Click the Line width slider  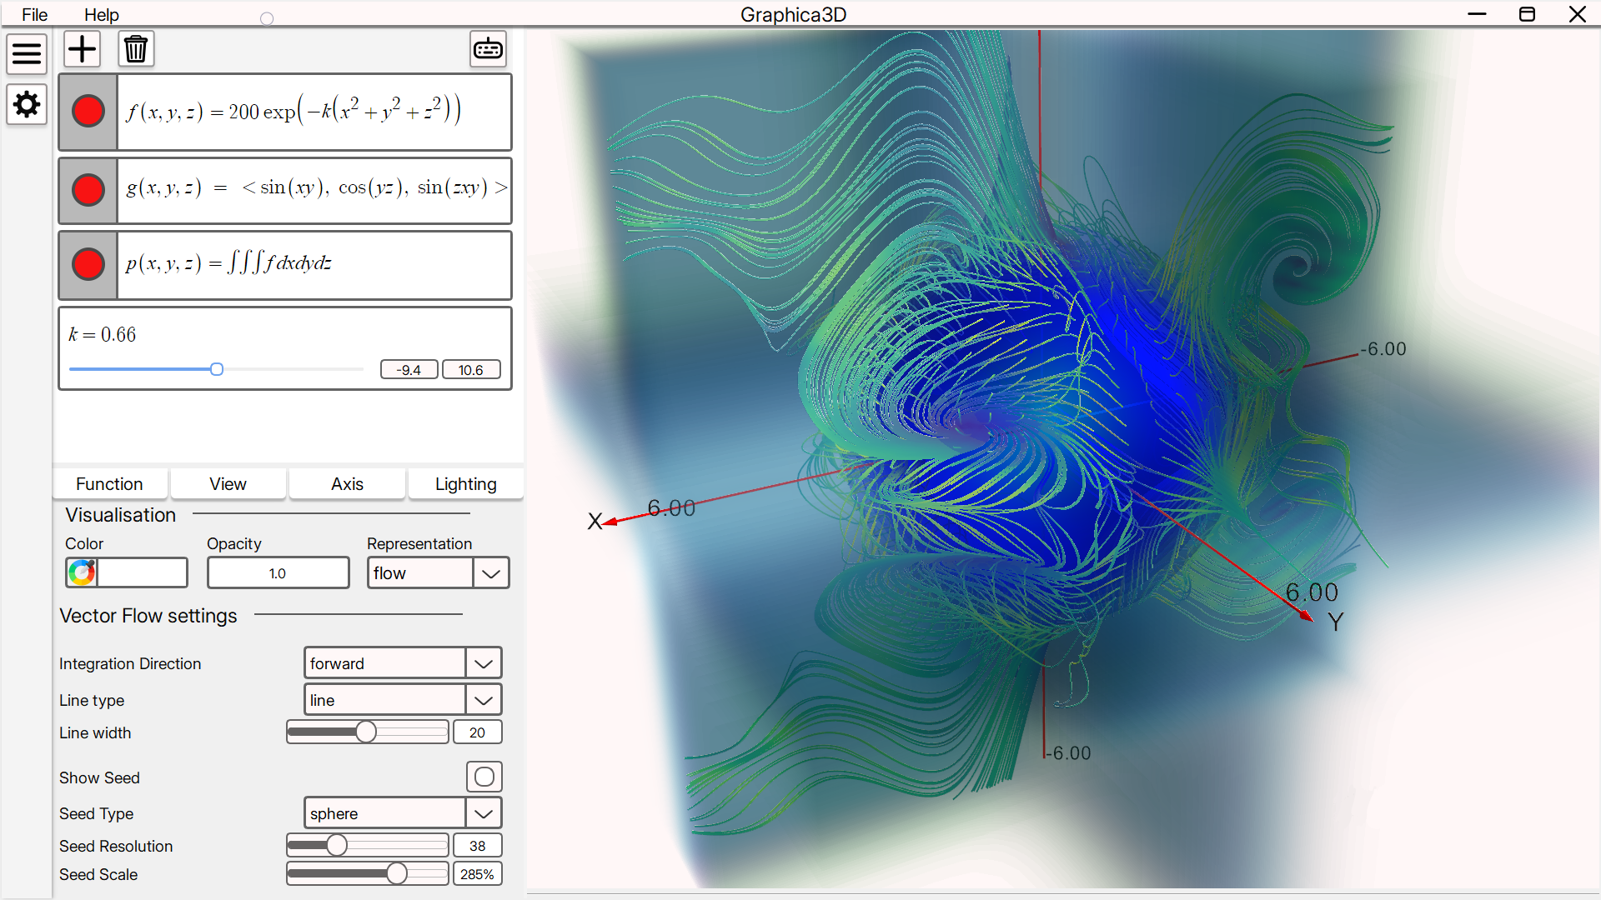[x=368, y=732]
